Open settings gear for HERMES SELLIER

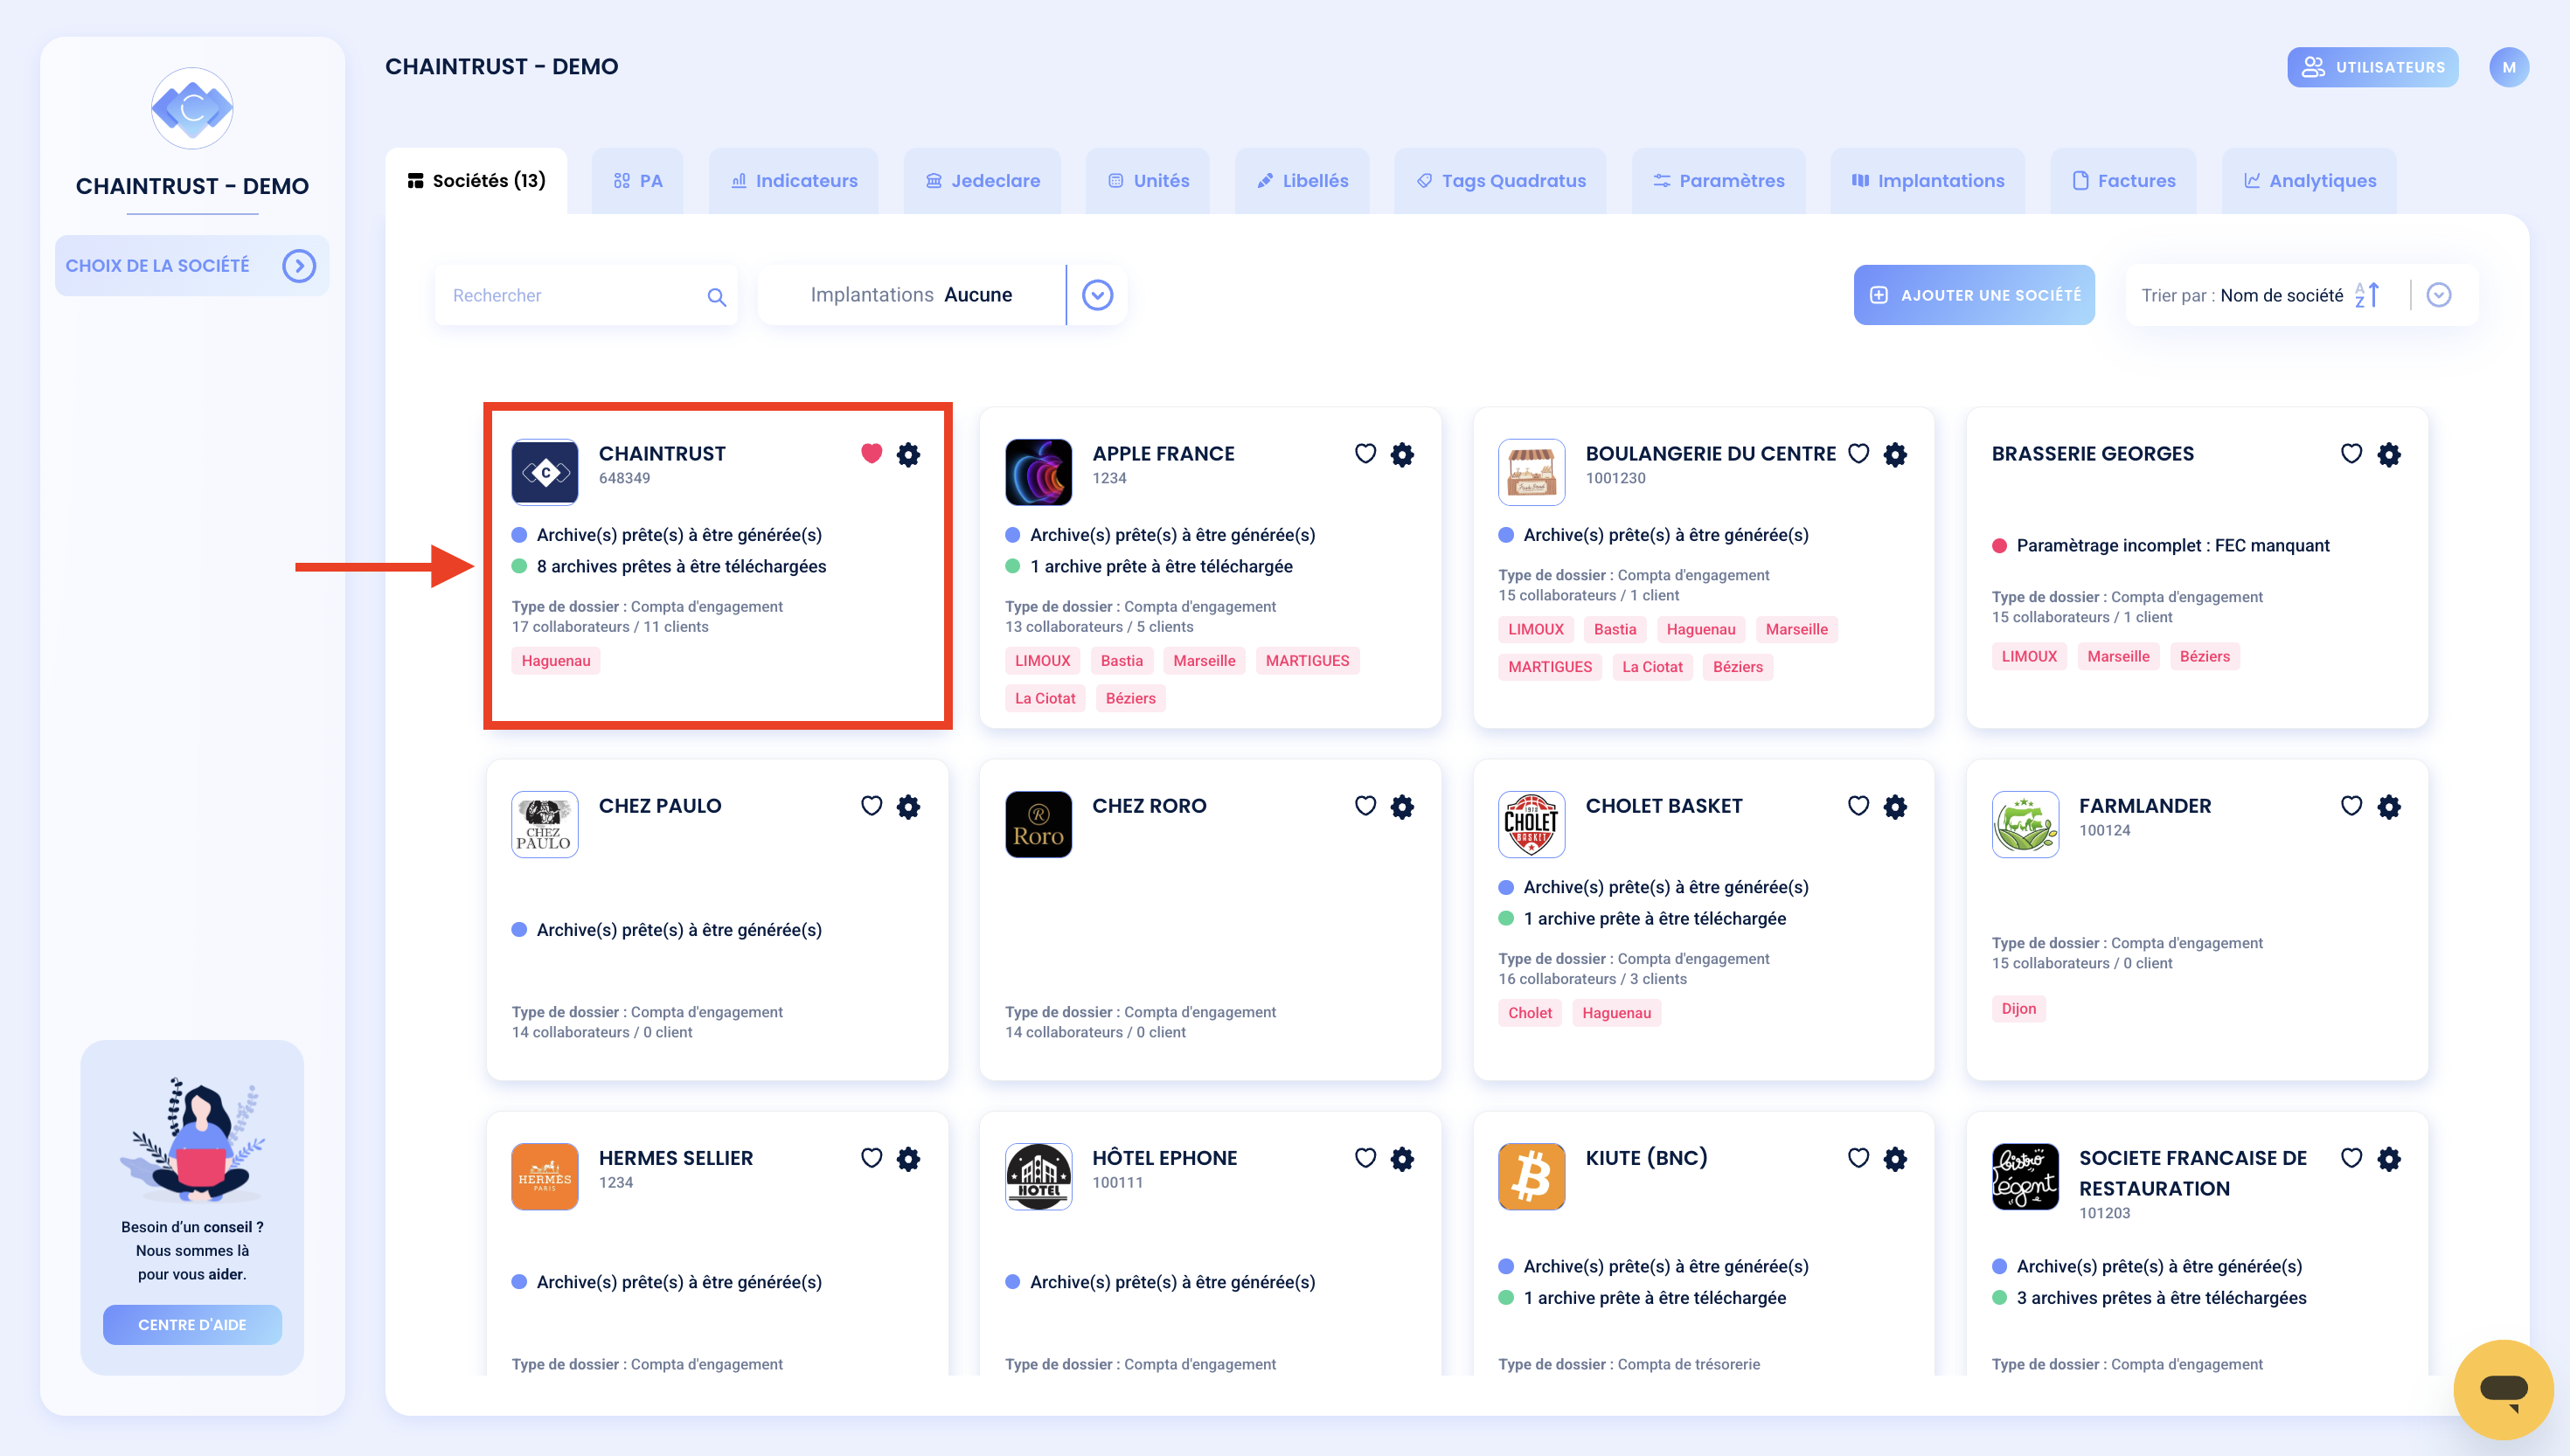pos(908,1158)
